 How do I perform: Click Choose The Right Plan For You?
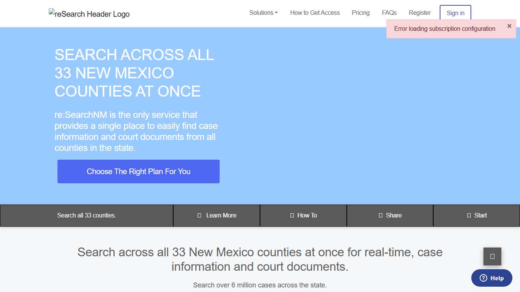tap(139, 171)
